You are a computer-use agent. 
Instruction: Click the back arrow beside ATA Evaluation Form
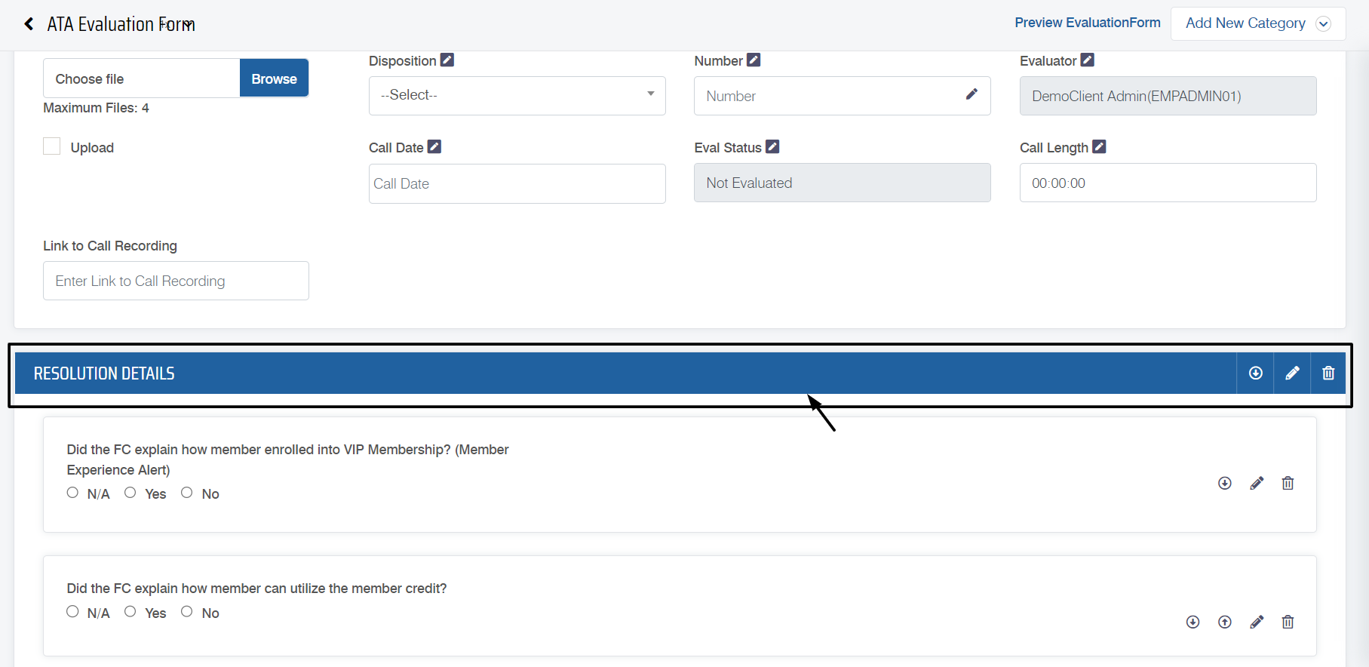tap(29, 24)
